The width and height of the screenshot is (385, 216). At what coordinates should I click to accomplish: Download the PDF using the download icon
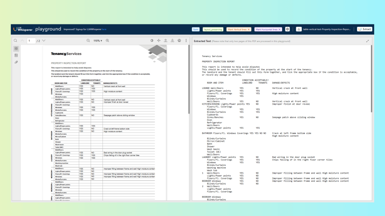[x=172, y=40]
